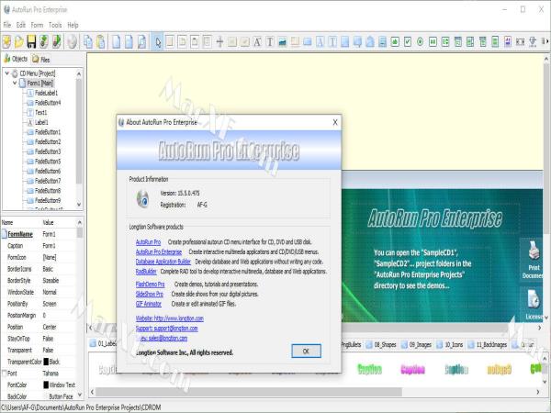This screenshot has width=551, height=413.
Task: Open the File menu
Action: coord(7,25)
